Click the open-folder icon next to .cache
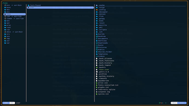Screen dimensions: 189x106 [97, 5]
